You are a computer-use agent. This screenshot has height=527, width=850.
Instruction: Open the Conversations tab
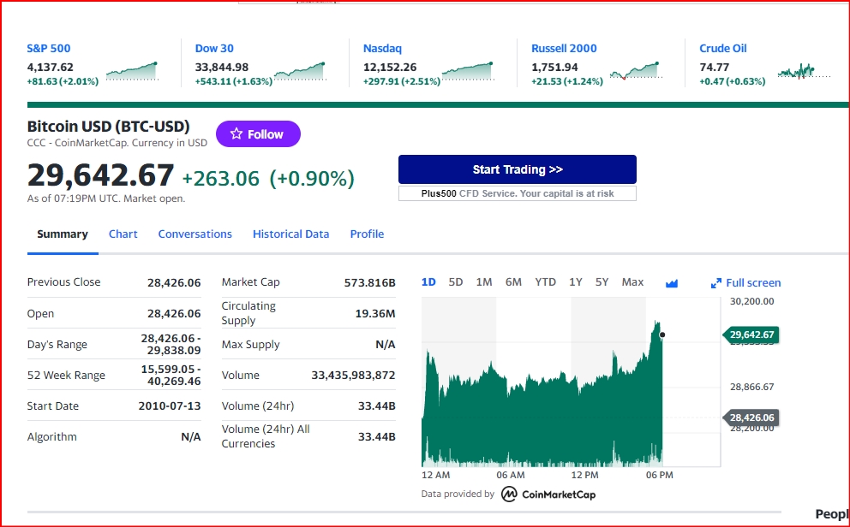point(195,234)
